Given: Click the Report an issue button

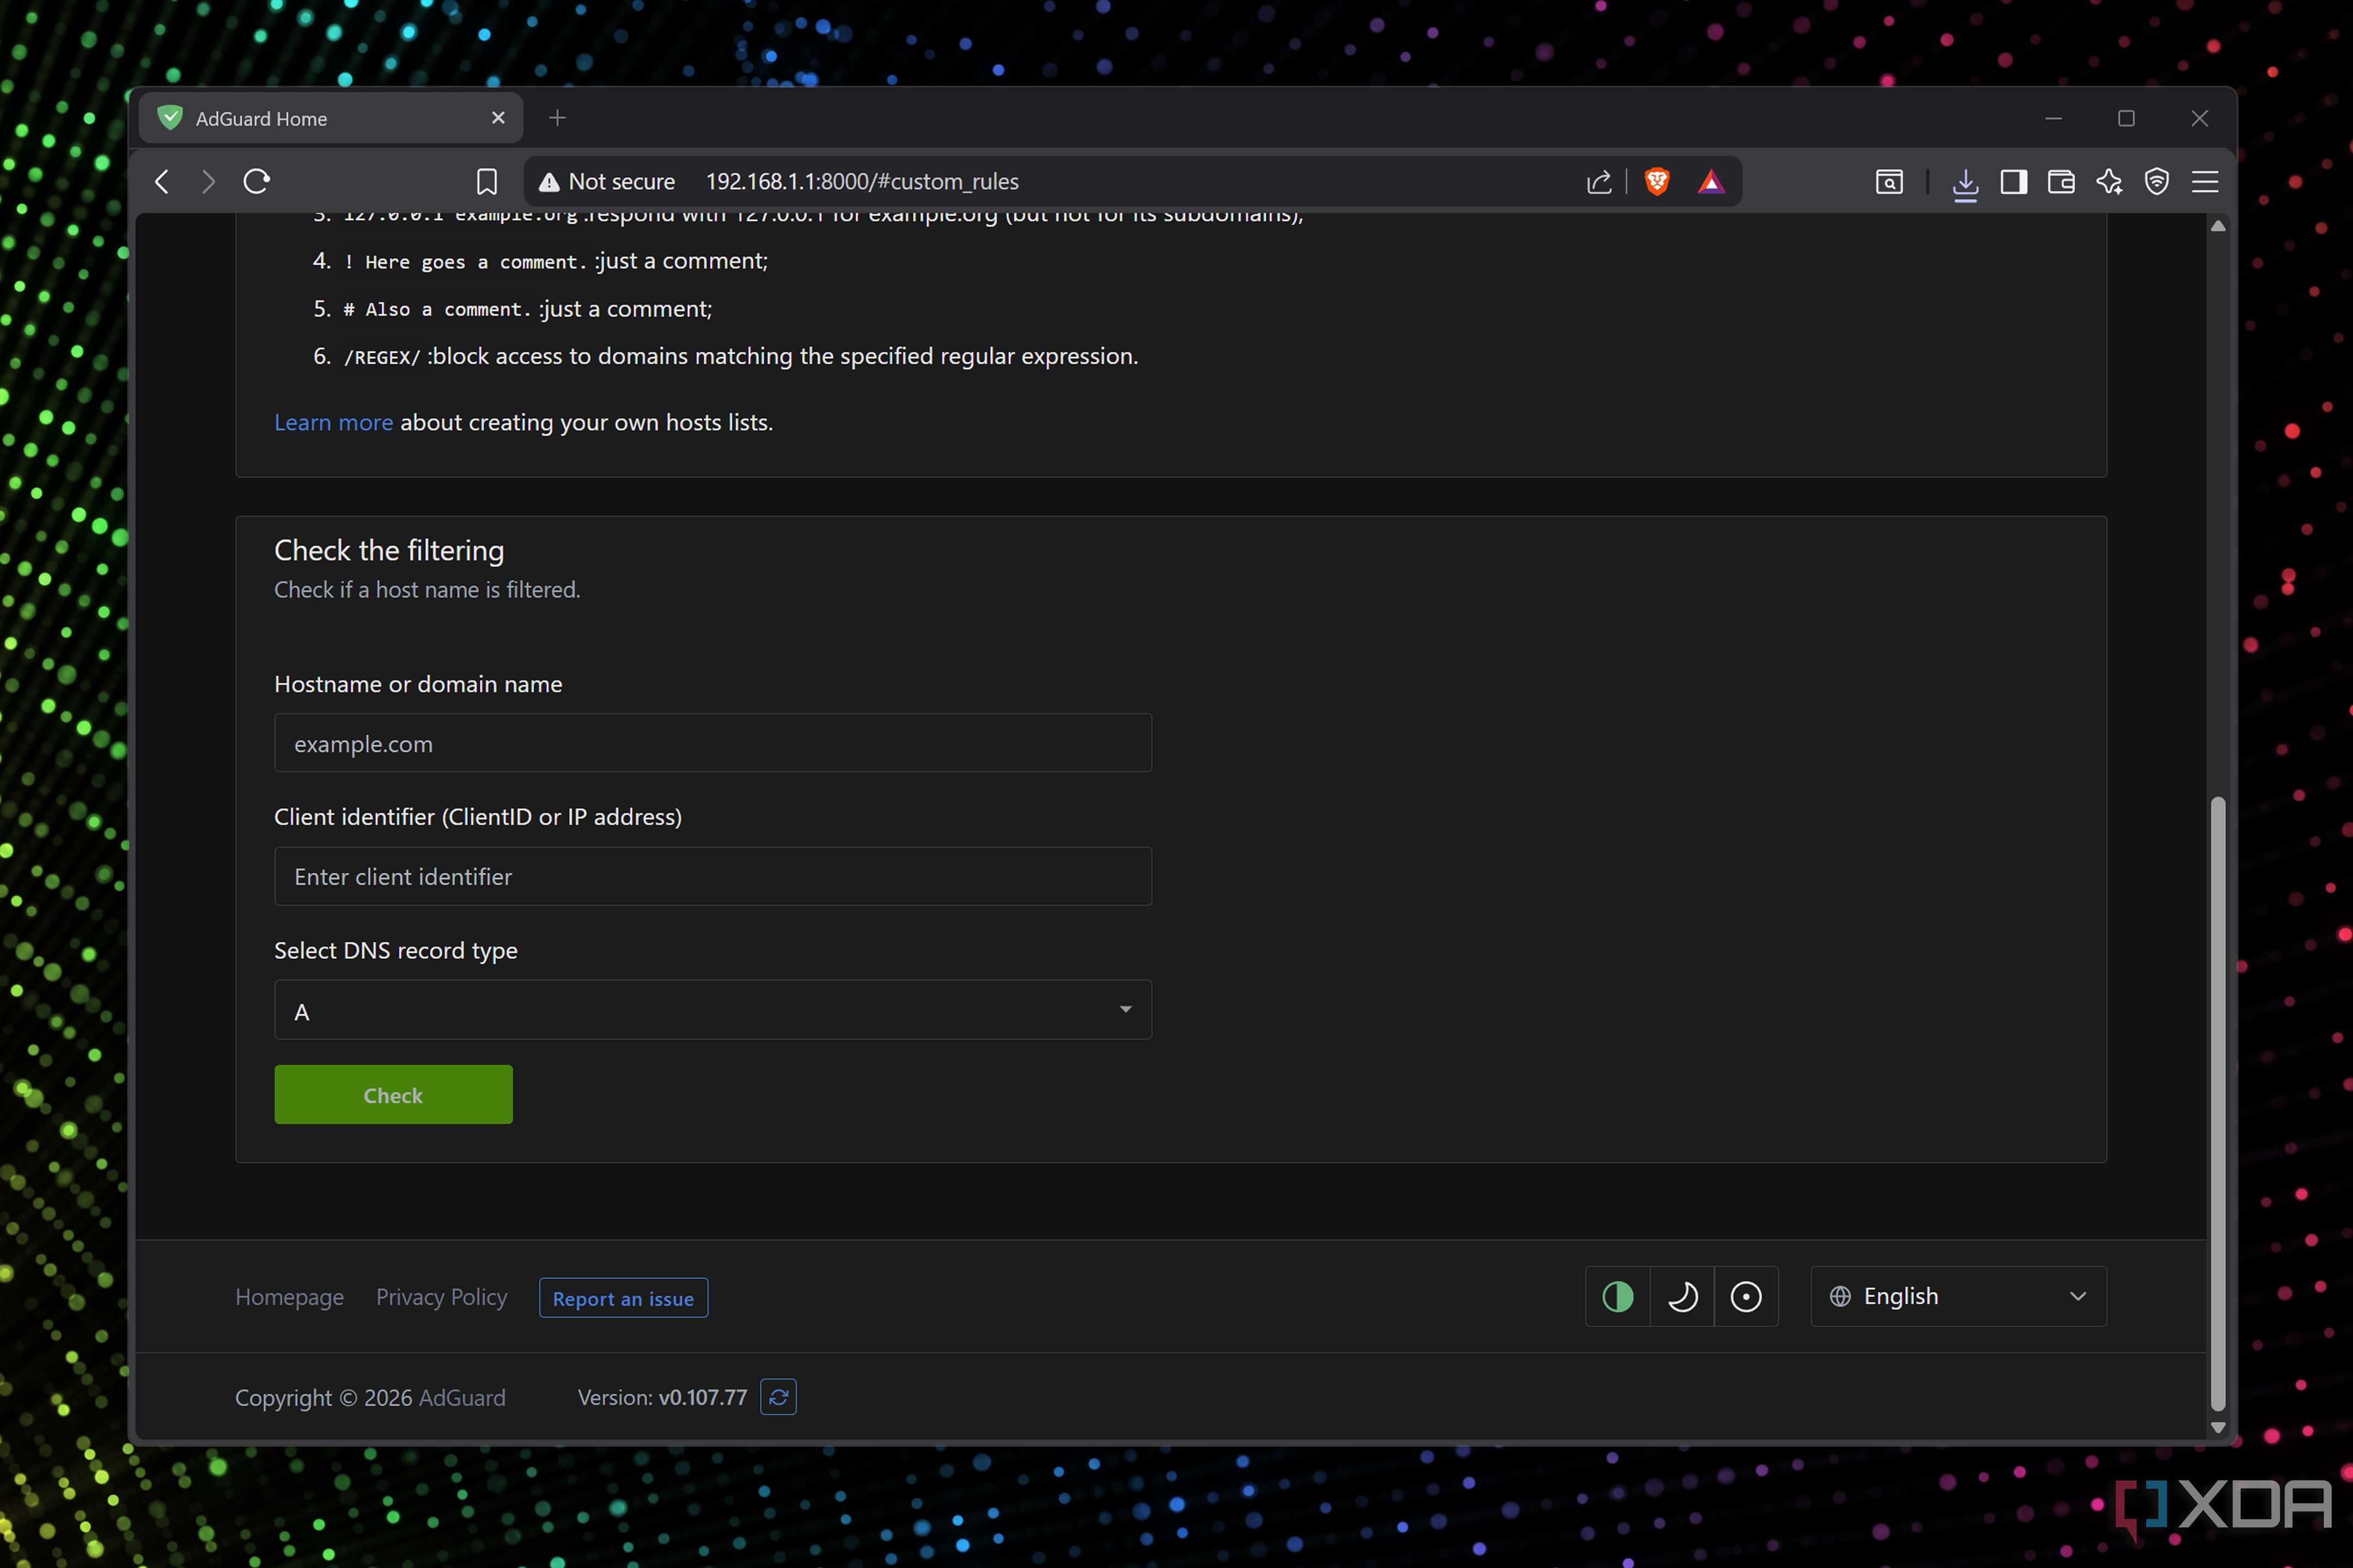Looking at the screenshot, I should (x=623, y=1298).
